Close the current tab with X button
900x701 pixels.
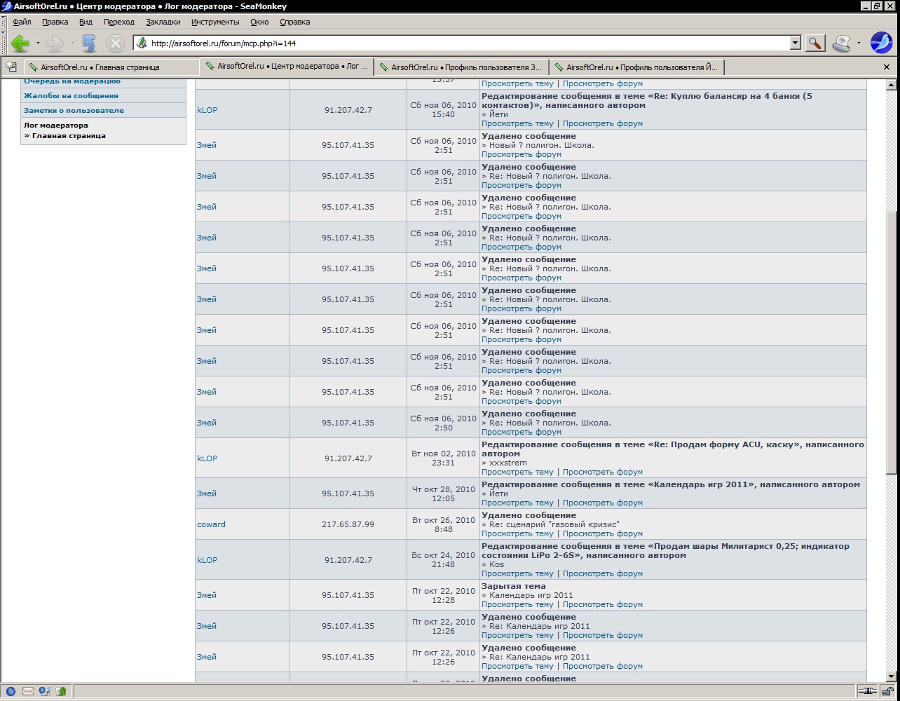(886, 67)
